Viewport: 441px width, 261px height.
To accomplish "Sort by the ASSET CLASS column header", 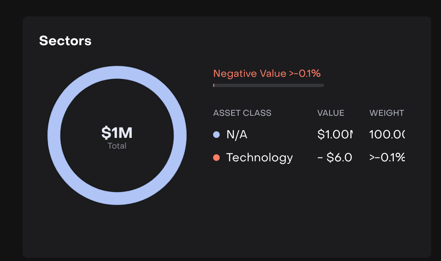I will click(242, 113).
